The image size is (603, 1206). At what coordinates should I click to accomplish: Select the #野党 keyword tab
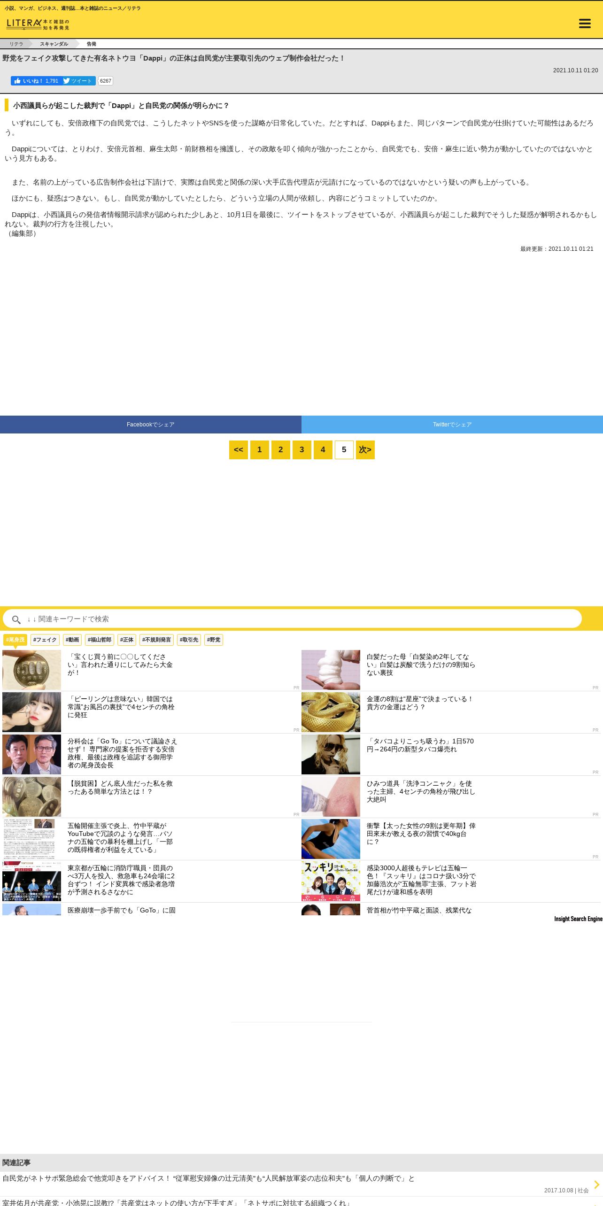point(214,640)
